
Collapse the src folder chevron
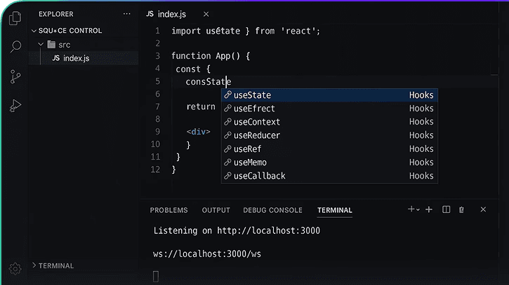point(41,44)
